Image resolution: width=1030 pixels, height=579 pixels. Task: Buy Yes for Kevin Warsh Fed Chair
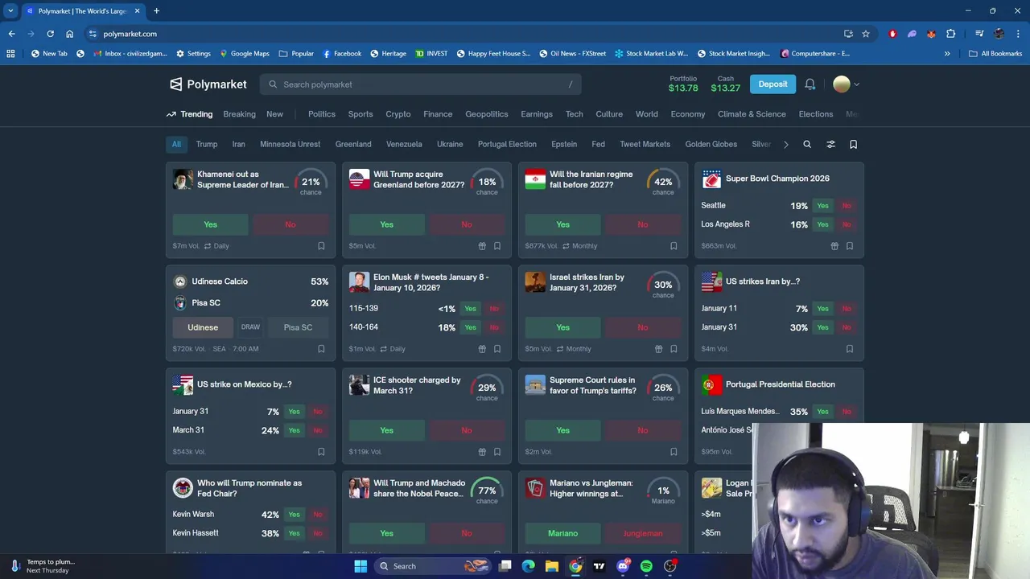pyautogui.click(x=294, y=515)
